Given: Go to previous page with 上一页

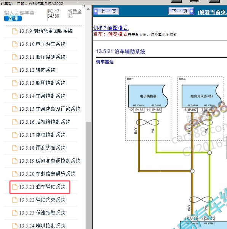Looking at the screenshot, I should click(x=106, y=11).
